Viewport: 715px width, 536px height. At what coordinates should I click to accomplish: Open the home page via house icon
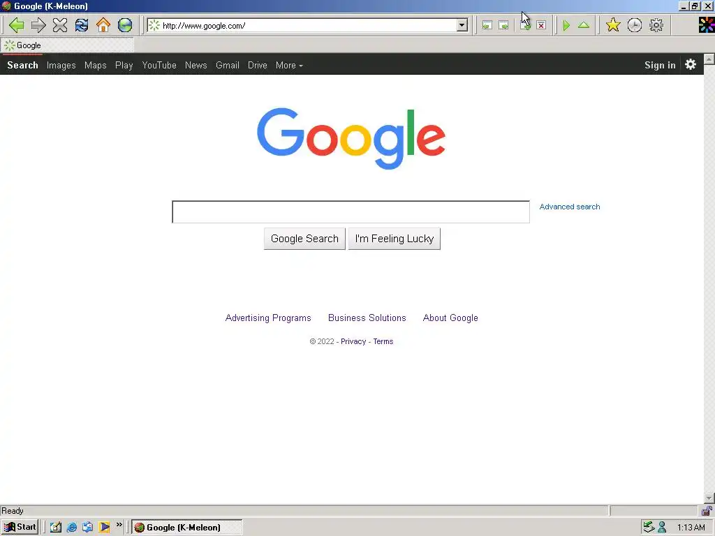(x=103, y=25)
